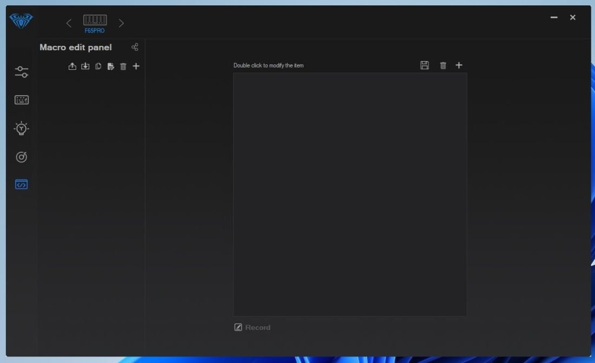The image size is (595, 363).
Task: Go to the next device with right arrow
Action: click(x=121, y=23)
